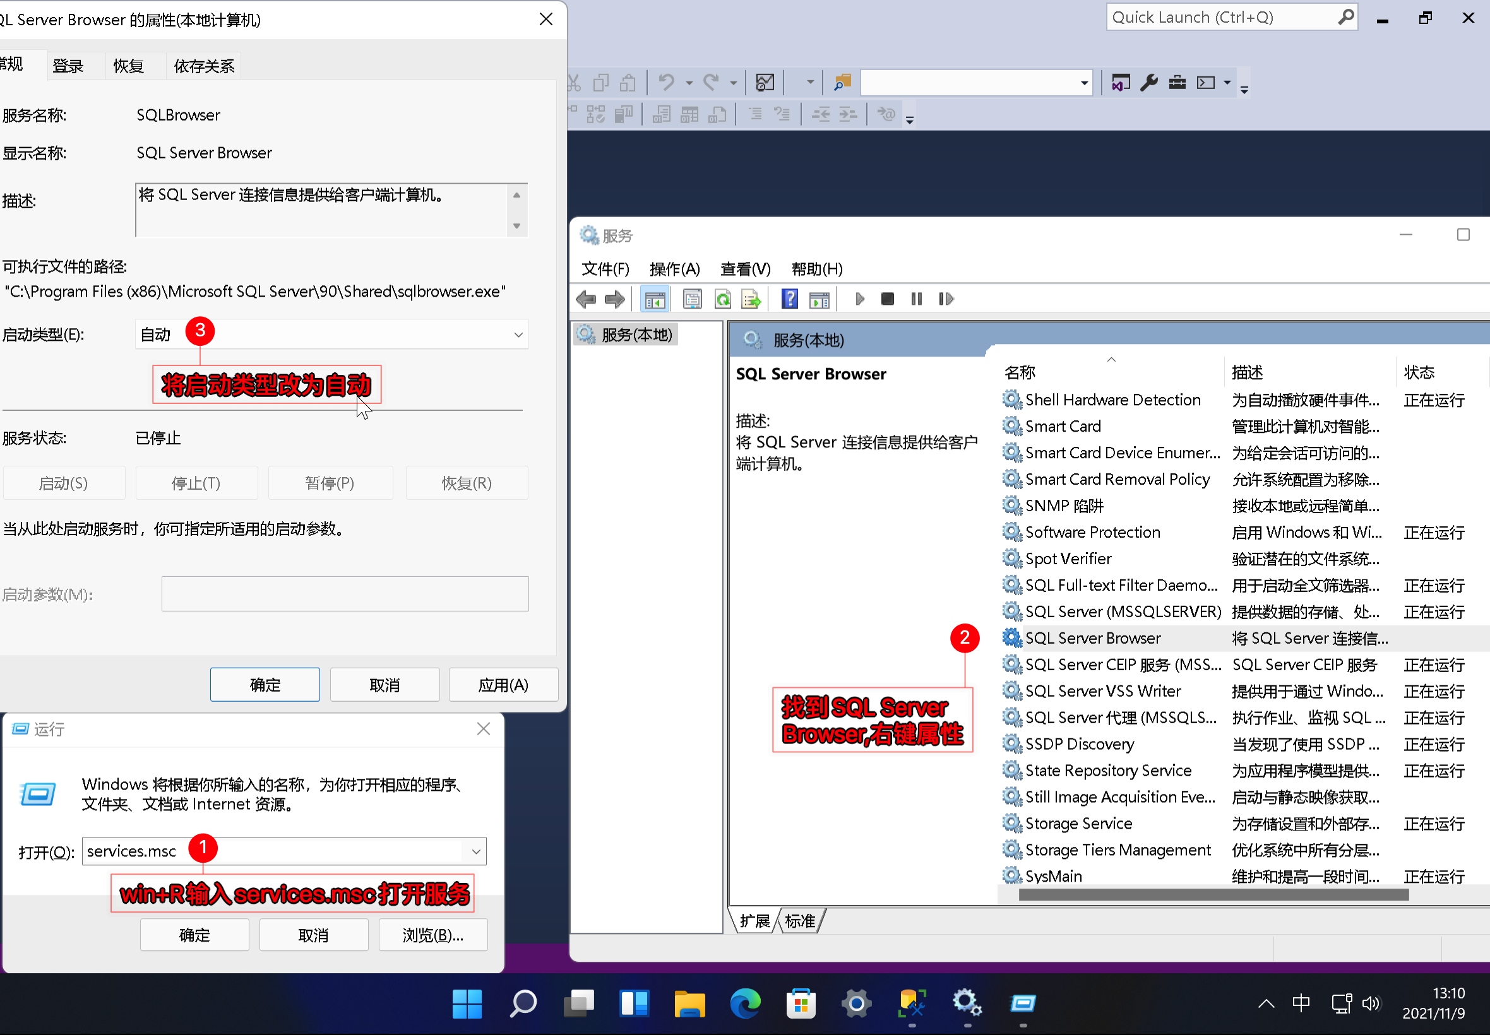Image resolution: width=1490 pixels, height=1035 pixels.
Task: Expand the services.msc open combo box
Action: 475,851
